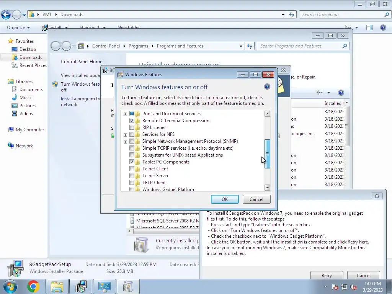
Task: Expand Services for NFS node
Action: [125, 135]
